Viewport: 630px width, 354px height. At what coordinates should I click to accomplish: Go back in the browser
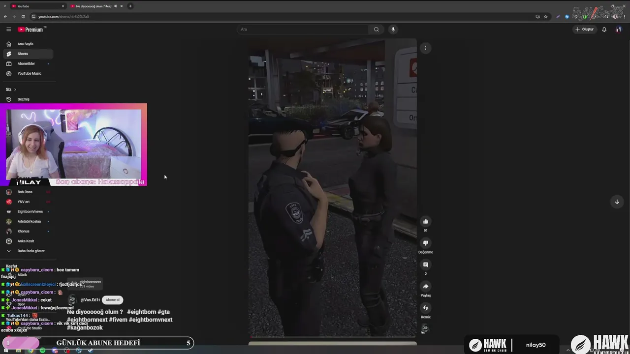coord(5,17)
